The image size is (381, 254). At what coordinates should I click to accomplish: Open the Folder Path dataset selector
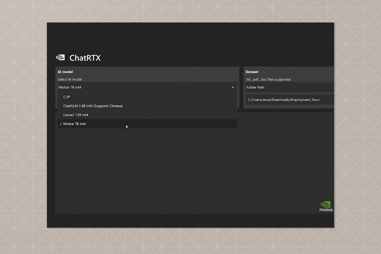290,87
